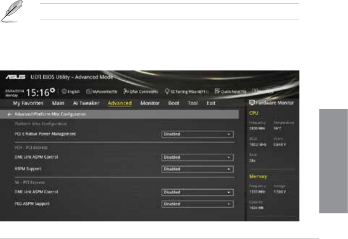Click the memory voltage value 1.500 V
This screenshot has width=348, height=239.
pyautogui.click(x=280, y=192)
